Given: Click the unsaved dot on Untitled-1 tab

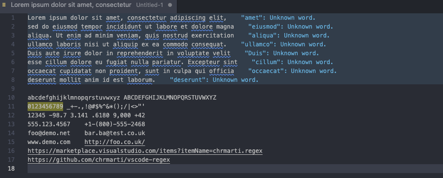Looking at the screenshot, I should (170, 5).
